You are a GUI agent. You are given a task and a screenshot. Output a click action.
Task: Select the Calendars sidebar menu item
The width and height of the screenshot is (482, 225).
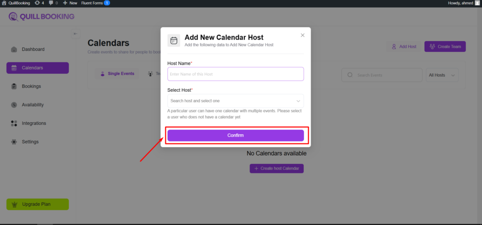tap(38, 68)
